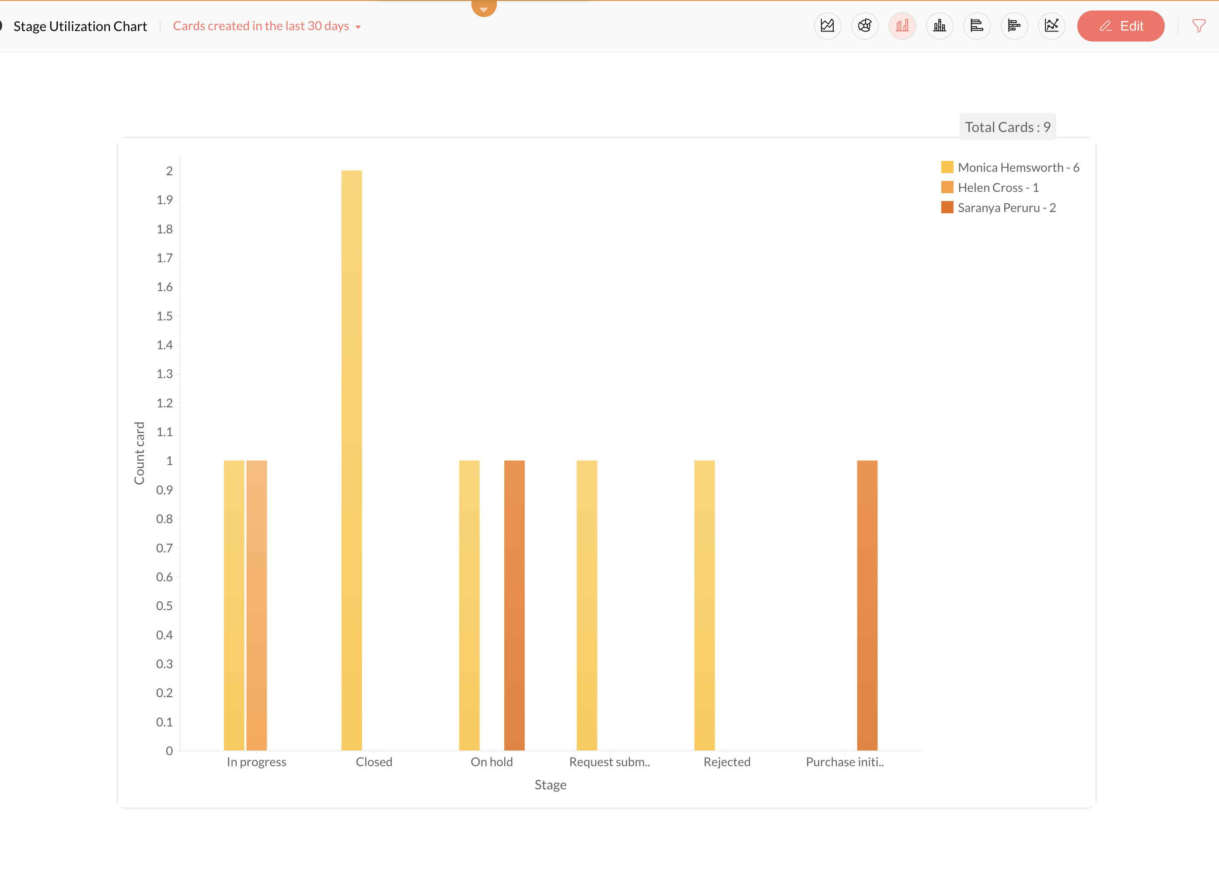This screenshot has height=882, width=1219.
Task: Switch to horizontal bar chart view
Action: [977, 26]
